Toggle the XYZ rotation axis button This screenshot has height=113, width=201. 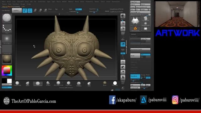[123, 53]
